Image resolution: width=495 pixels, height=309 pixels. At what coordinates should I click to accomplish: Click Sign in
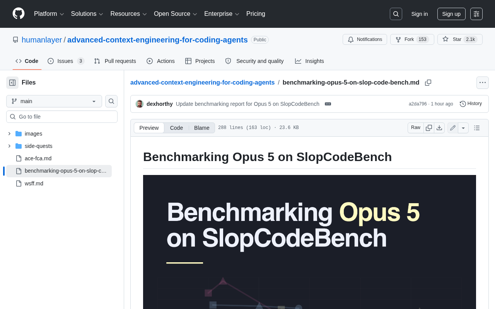click(420, 14)
